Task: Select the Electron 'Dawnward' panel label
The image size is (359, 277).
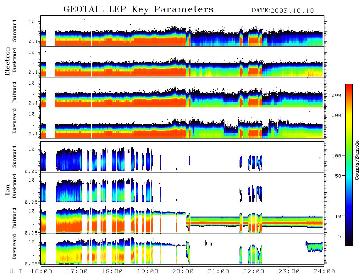Action: click(x=14, y=121)
